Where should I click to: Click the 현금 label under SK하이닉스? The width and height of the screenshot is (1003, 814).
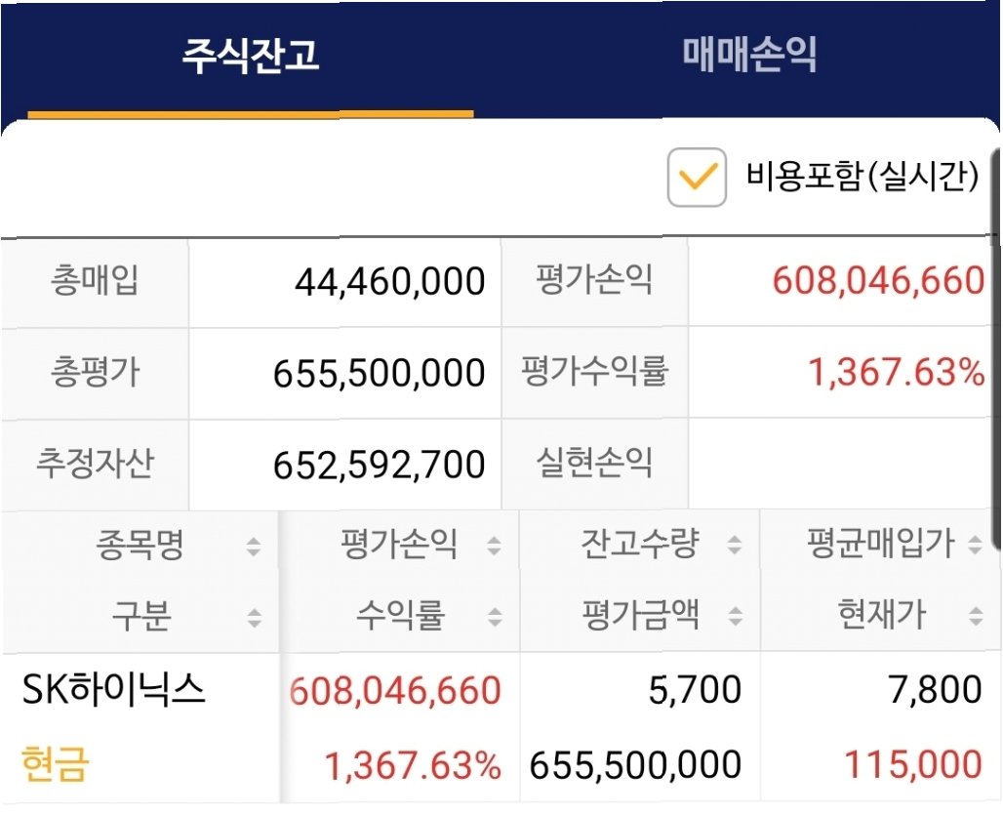[x=55, y=764]
